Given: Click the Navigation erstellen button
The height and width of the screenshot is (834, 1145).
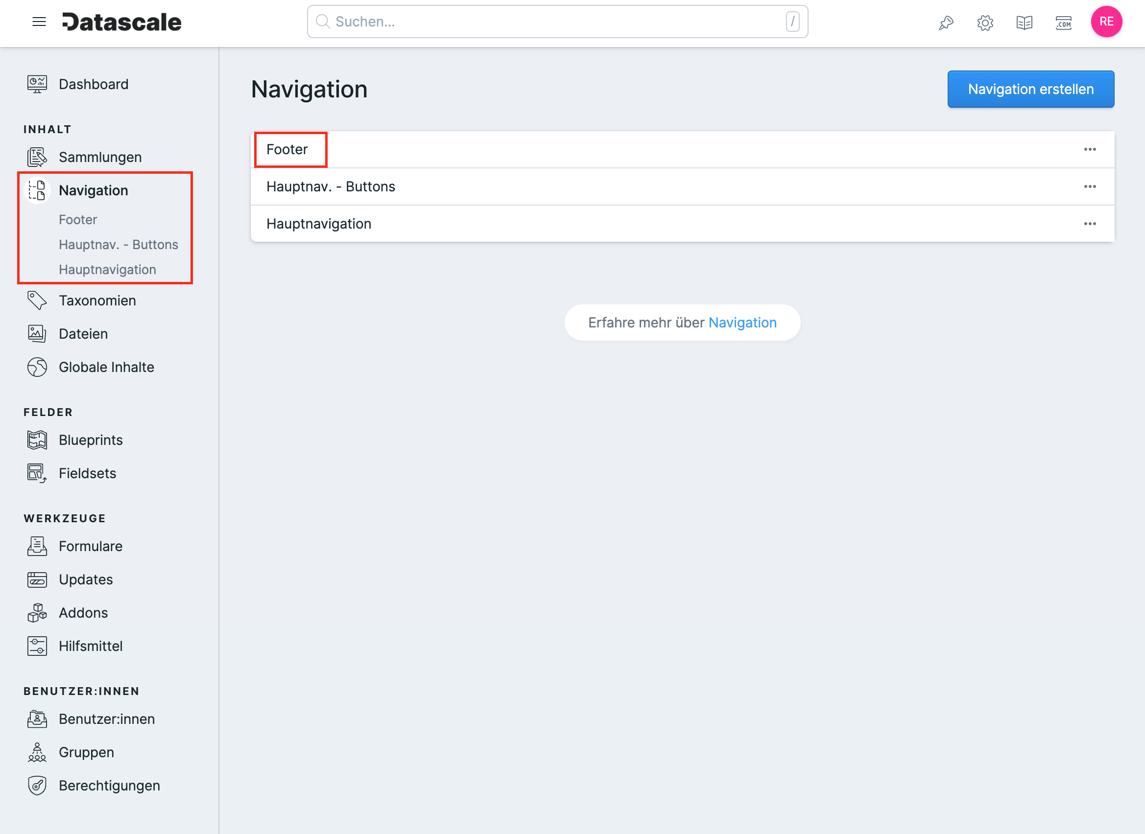Looking at the screenshot, I should (x=1030, y=89).
